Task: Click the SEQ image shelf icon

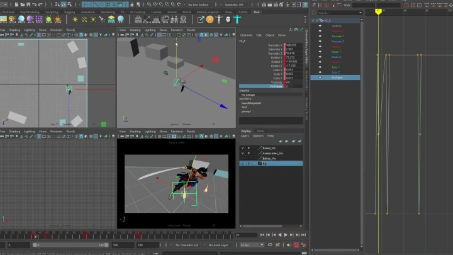Action: pyautogui.click(x=165, y=20)
